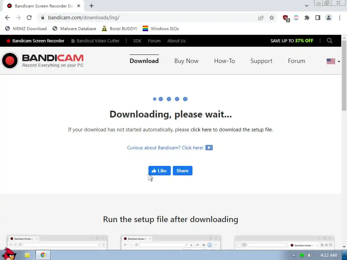Click the page vertical scrollbar thumb

tap(344, 75)
